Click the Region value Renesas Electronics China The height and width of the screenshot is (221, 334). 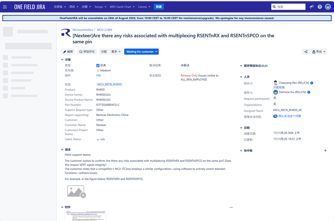pyautogui.click(x=112, y=115)
